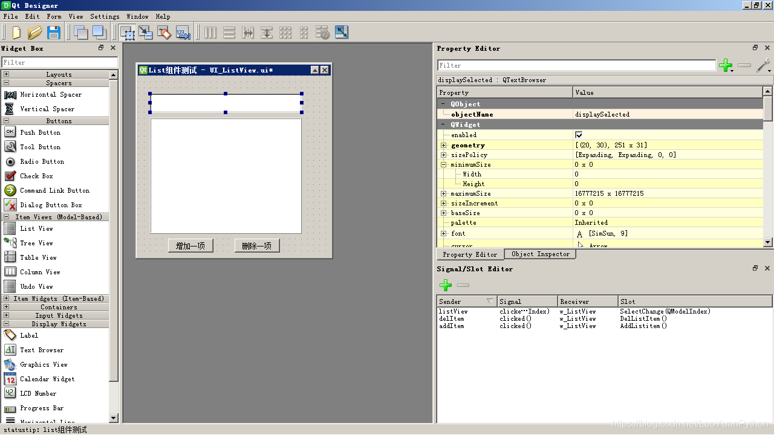Switch to the Property Editor tab
The height and width of the screenshot is (435, 774).
coord(470,254)
